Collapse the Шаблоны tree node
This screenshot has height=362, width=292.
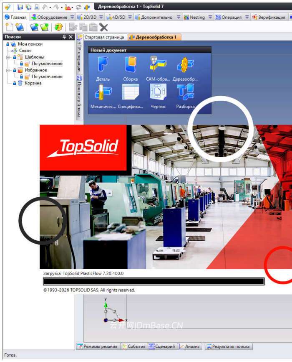(x=8, y=57)
